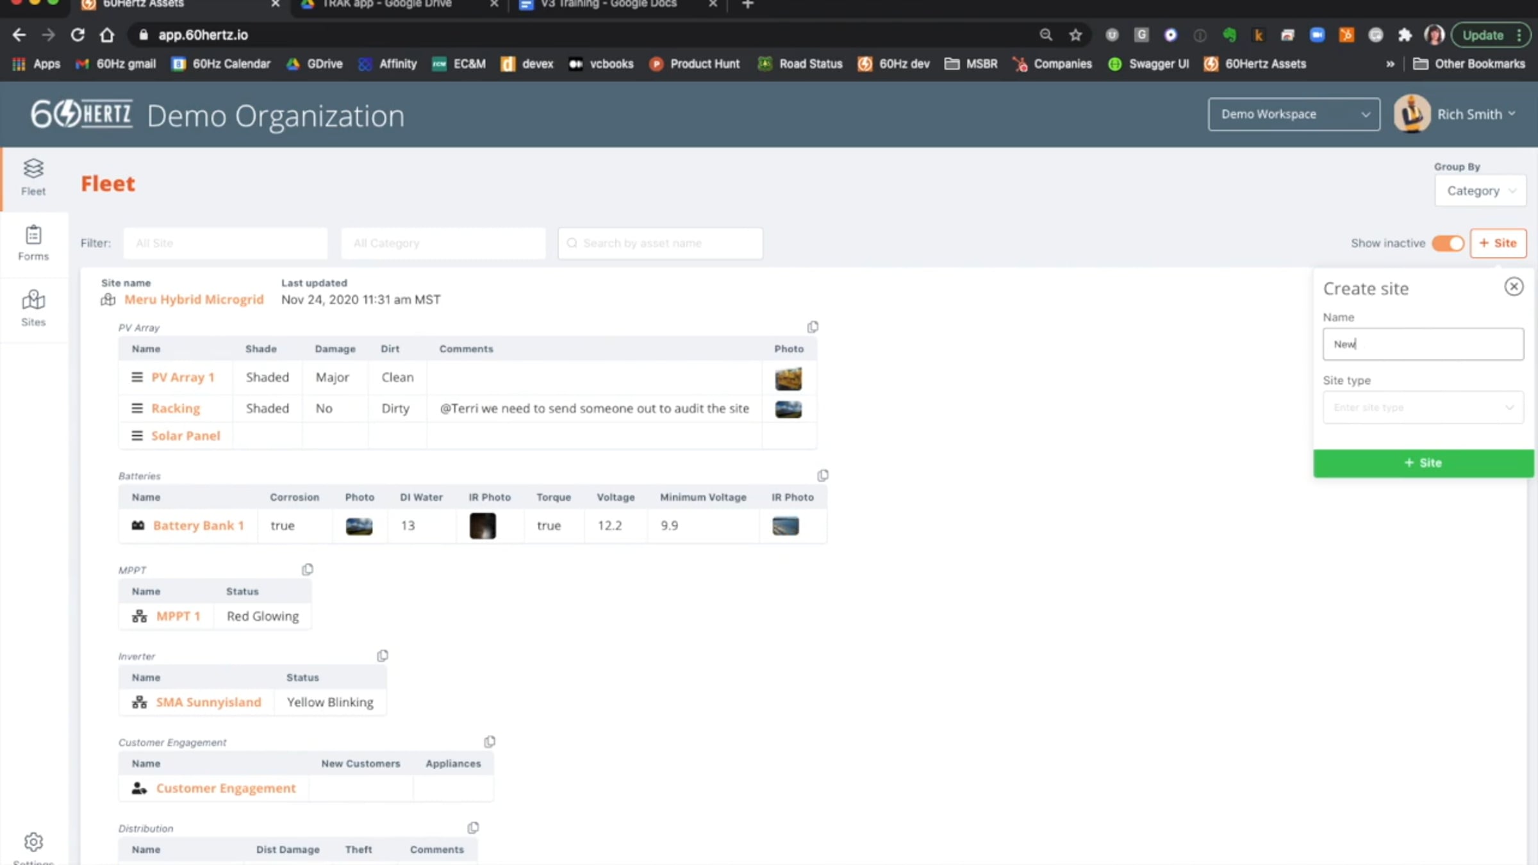This screenshot has width=1538, height=865.
Task: Open the Battery Bank 1 asset link
Action: (198, 525)
